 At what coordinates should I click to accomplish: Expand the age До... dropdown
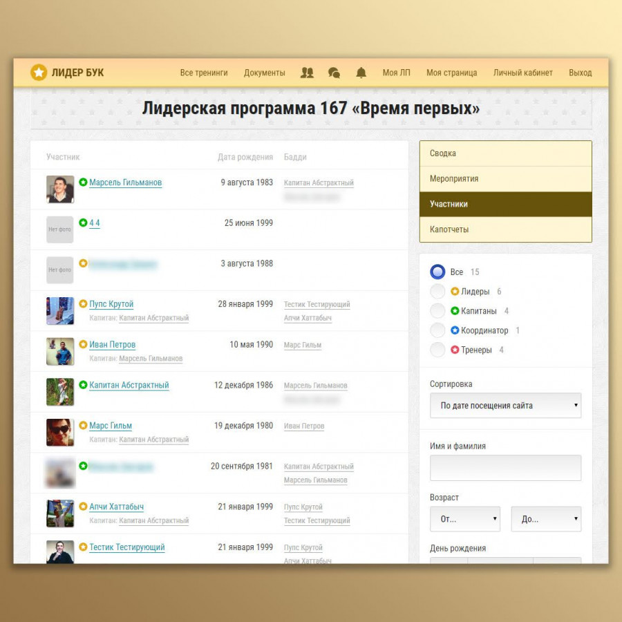pos(545,519)
